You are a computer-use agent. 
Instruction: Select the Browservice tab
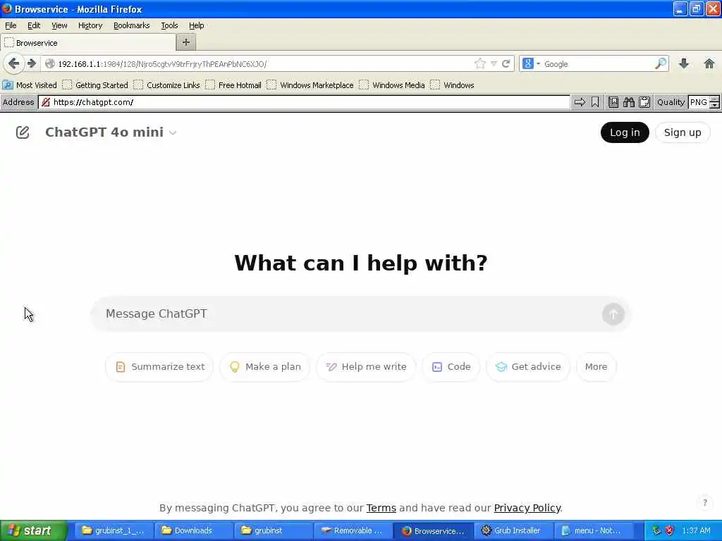tap(88, 43)
